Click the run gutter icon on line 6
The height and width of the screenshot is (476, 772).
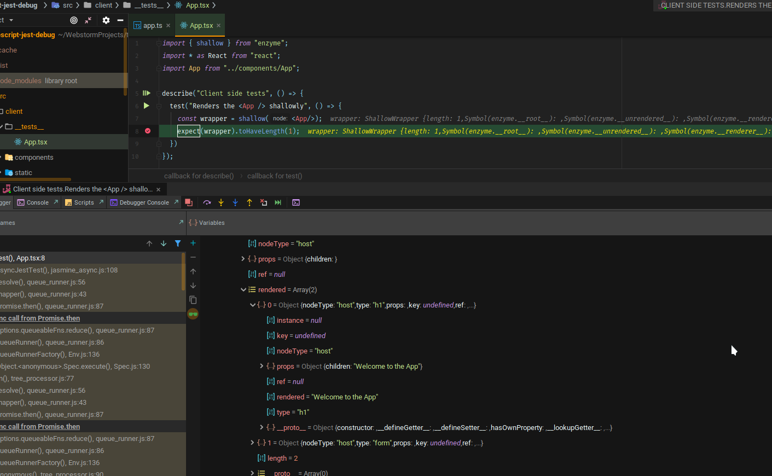click(x=146, y=106)
